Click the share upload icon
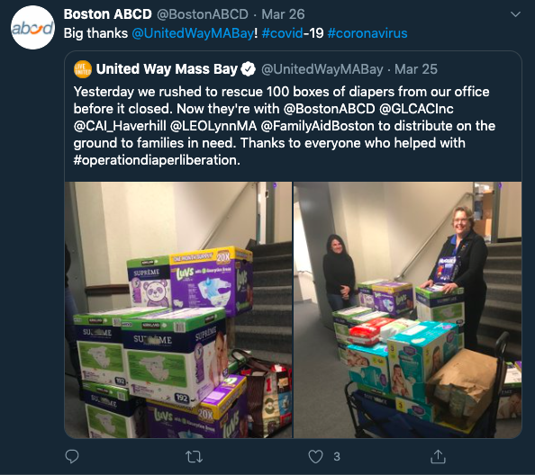This screenshot has height=475, width=535. pos(438,457)
